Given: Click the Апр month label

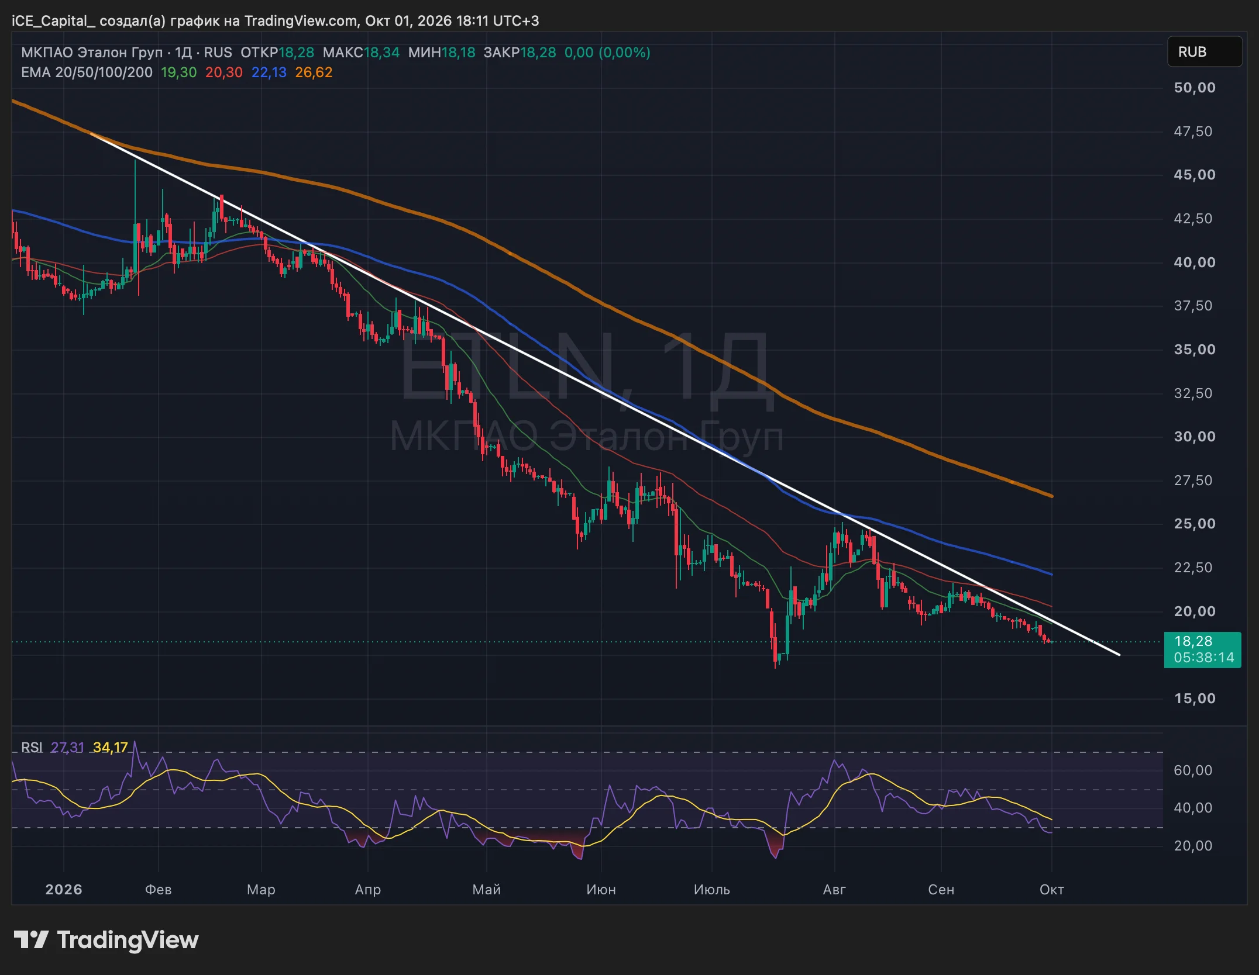Looking at the screenshot, I should point(368,890).
